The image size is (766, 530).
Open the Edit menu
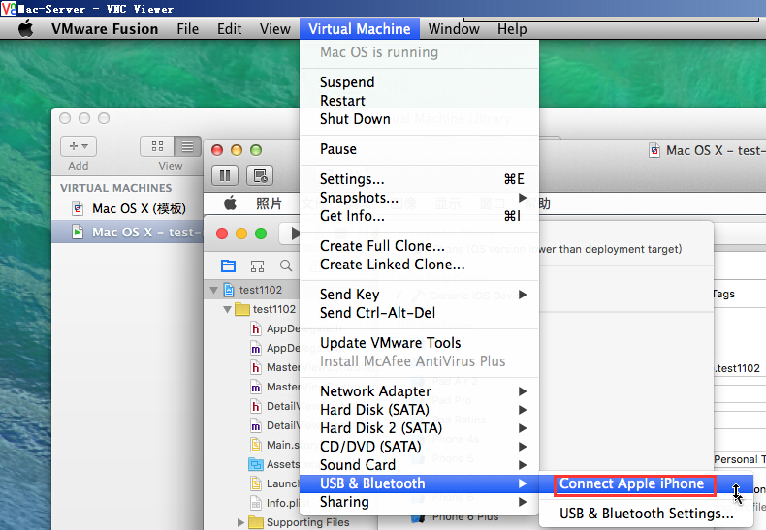(x=229, y=29)
